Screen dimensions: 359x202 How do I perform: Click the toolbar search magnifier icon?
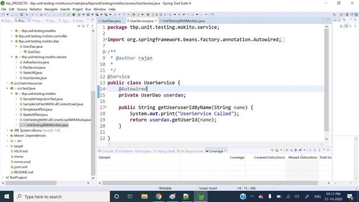pos(334,15)
